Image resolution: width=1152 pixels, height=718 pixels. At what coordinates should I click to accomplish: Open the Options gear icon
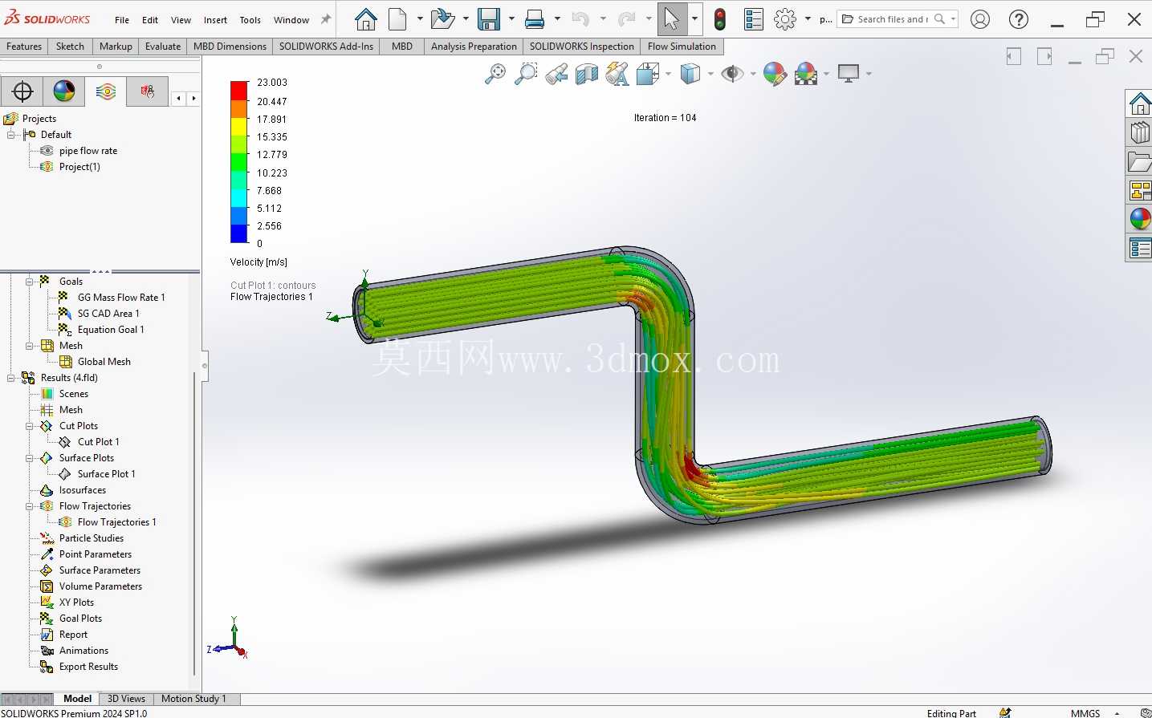click(x=785, y=18)
